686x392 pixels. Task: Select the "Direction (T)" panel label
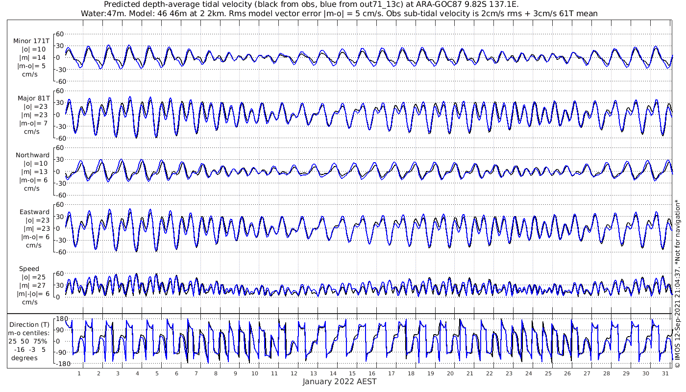29,324
